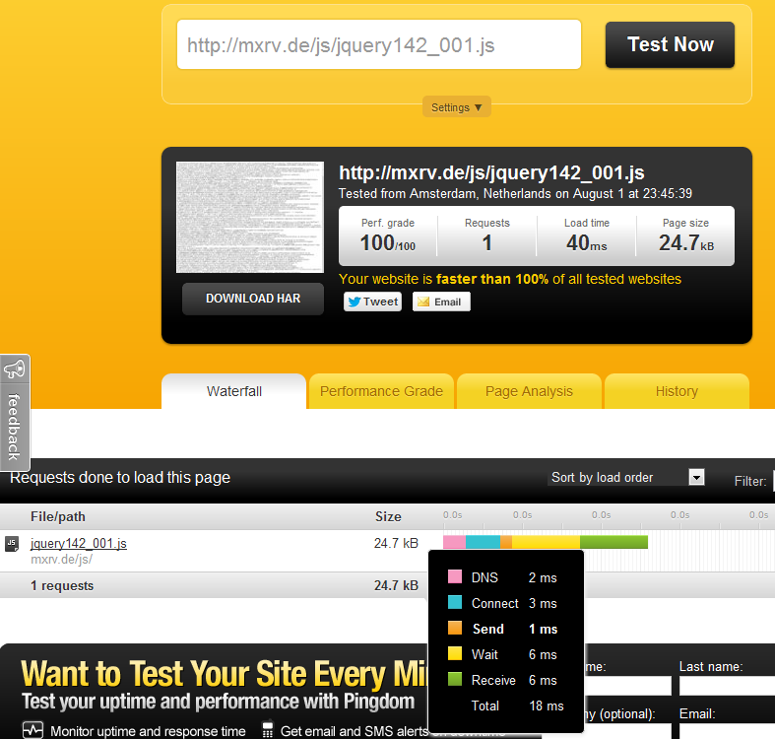Click the yellow Wait legend swatch

click(x=455, y=654)
